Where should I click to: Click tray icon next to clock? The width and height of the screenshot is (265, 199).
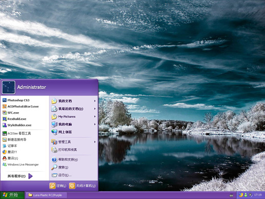[x=250, y=195]
